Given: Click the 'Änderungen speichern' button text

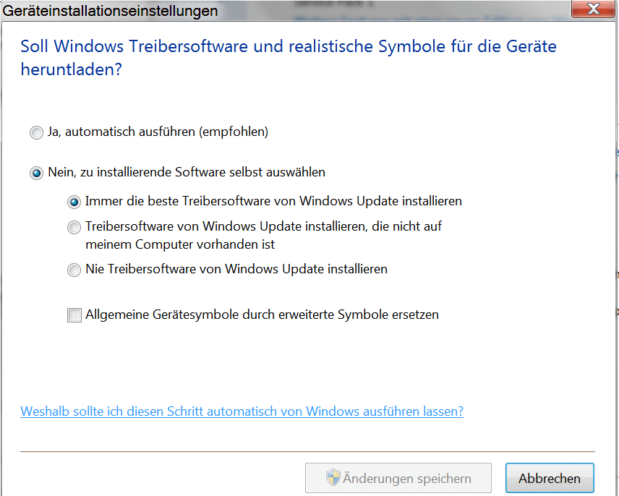Looking at the screenshot, I should [407, 479].
